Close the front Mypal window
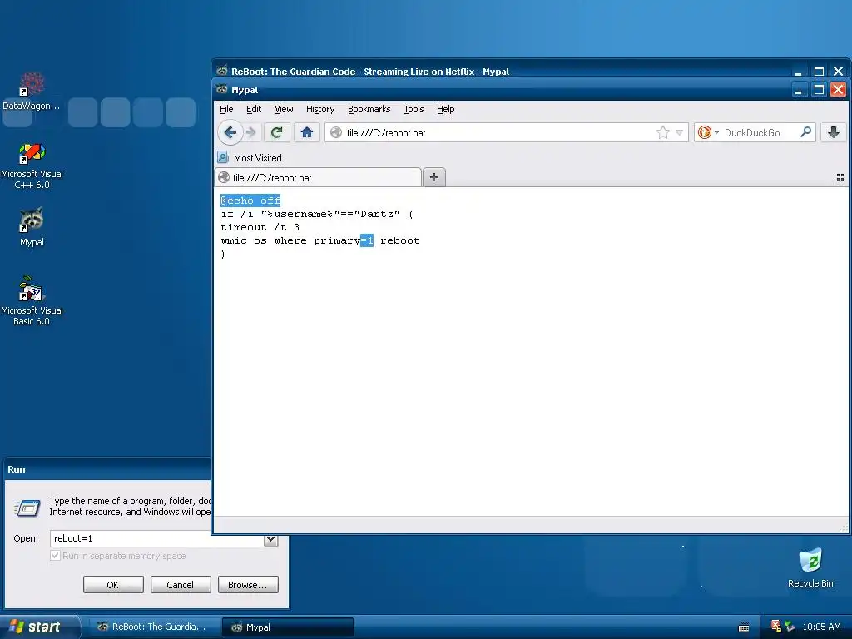The width and height of the screenshot is (852, 639). (x=838, y=90)
